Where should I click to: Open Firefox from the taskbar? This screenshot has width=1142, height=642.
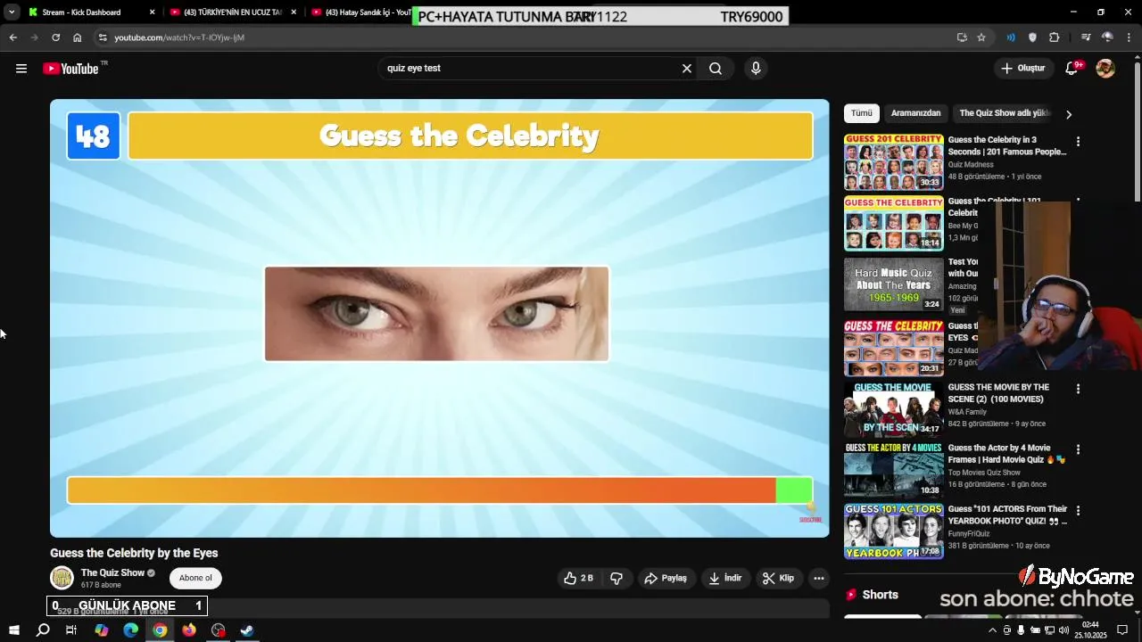pyautogui.click(x=189, y=630)
